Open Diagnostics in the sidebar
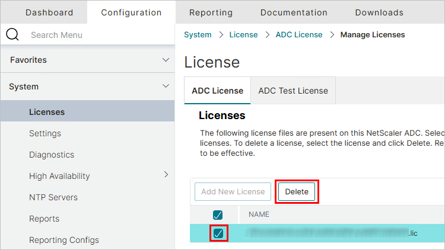 coord(52,155)
